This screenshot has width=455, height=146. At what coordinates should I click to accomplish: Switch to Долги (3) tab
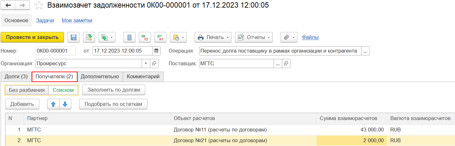pos(16,77)
